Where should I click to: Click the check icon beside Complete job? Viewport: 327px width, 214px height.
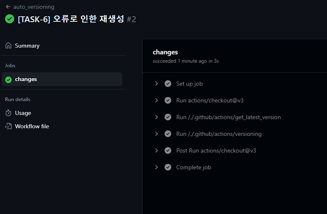point(168,167)
